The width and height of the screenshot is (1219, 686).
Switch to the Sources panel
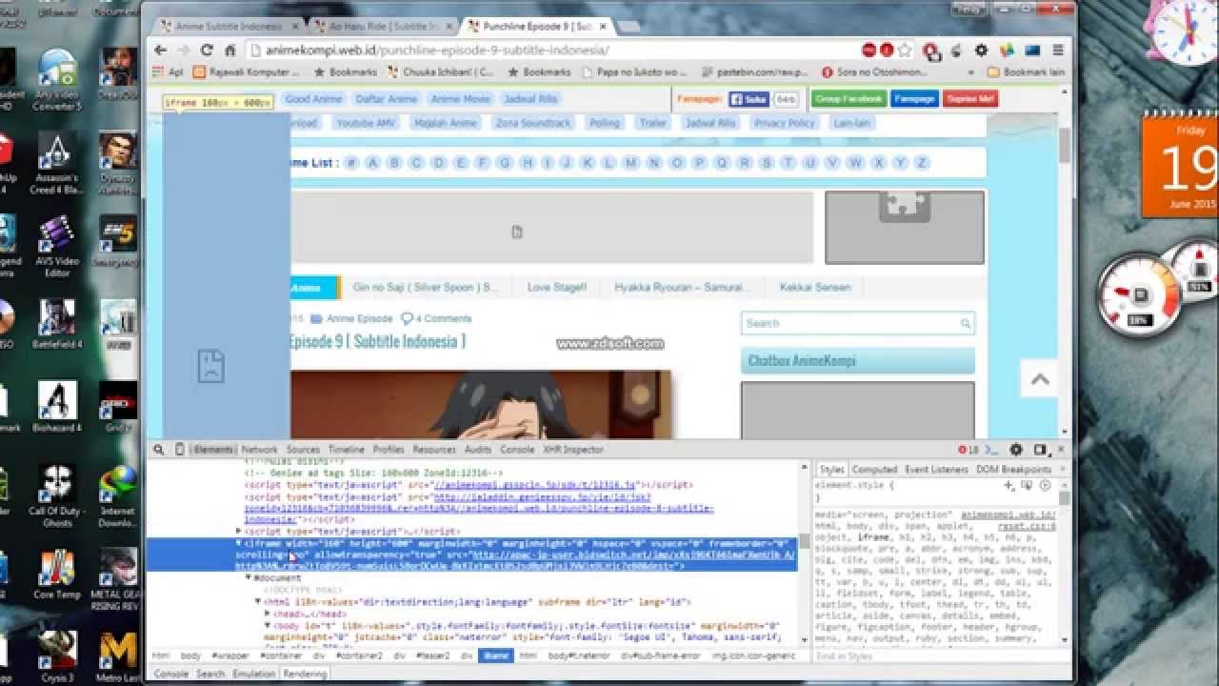click(x=303, y=450)
